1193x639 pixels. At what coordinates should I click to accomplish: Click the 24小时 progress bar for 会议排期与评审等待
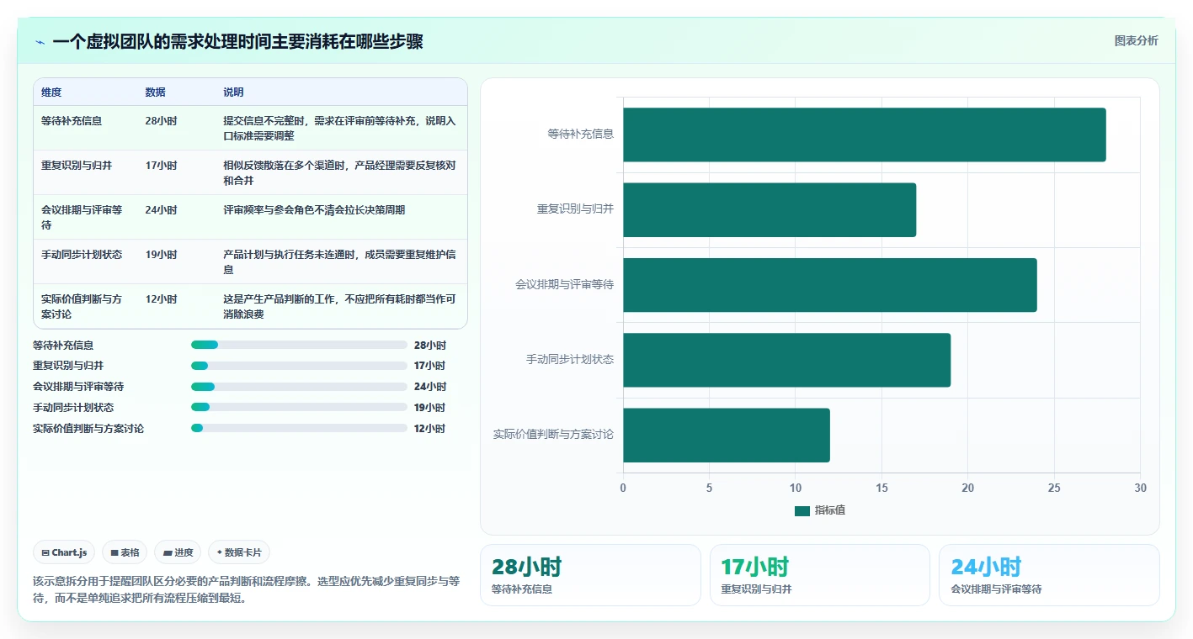click(x=299, y=387)
